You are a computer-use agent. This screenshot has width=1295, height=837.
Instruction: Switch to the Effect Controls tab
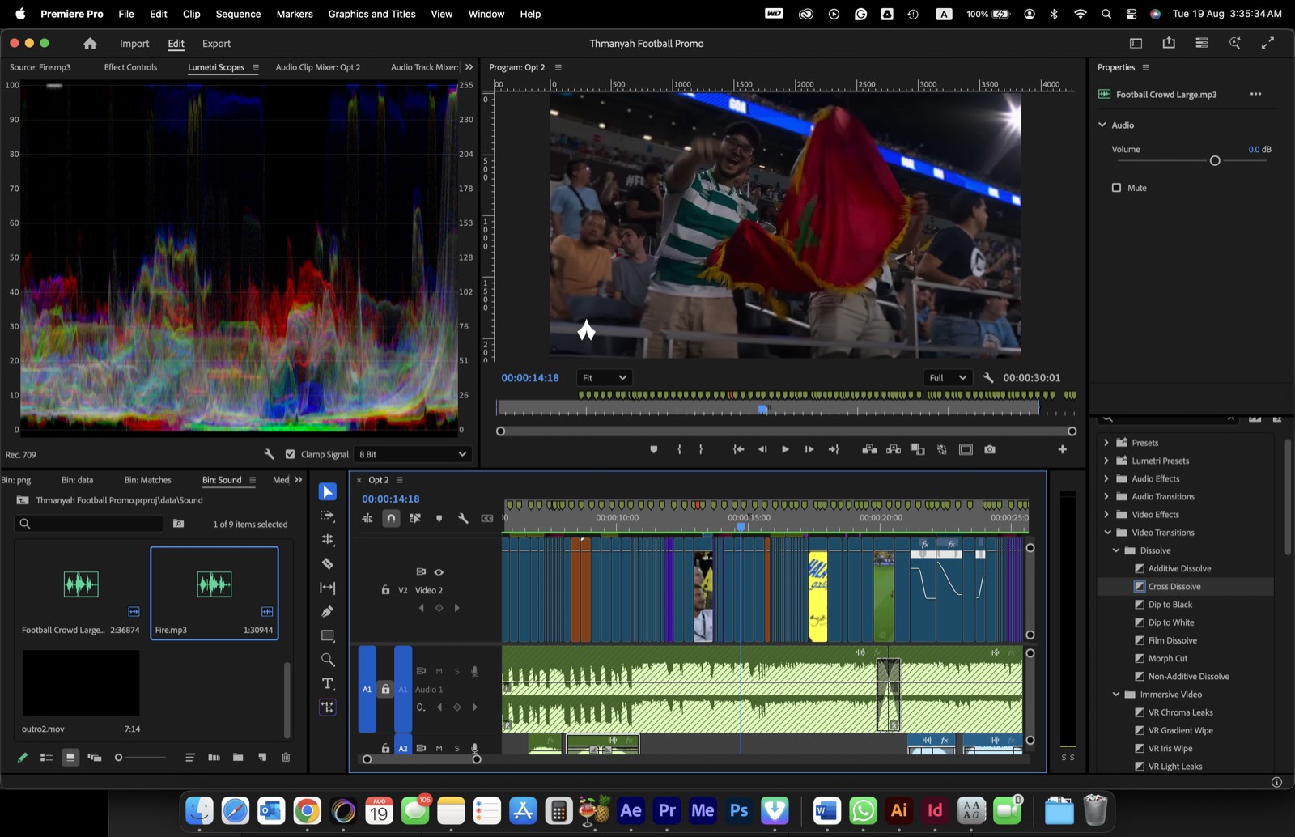pyautogui.click(x=130, y=67)
